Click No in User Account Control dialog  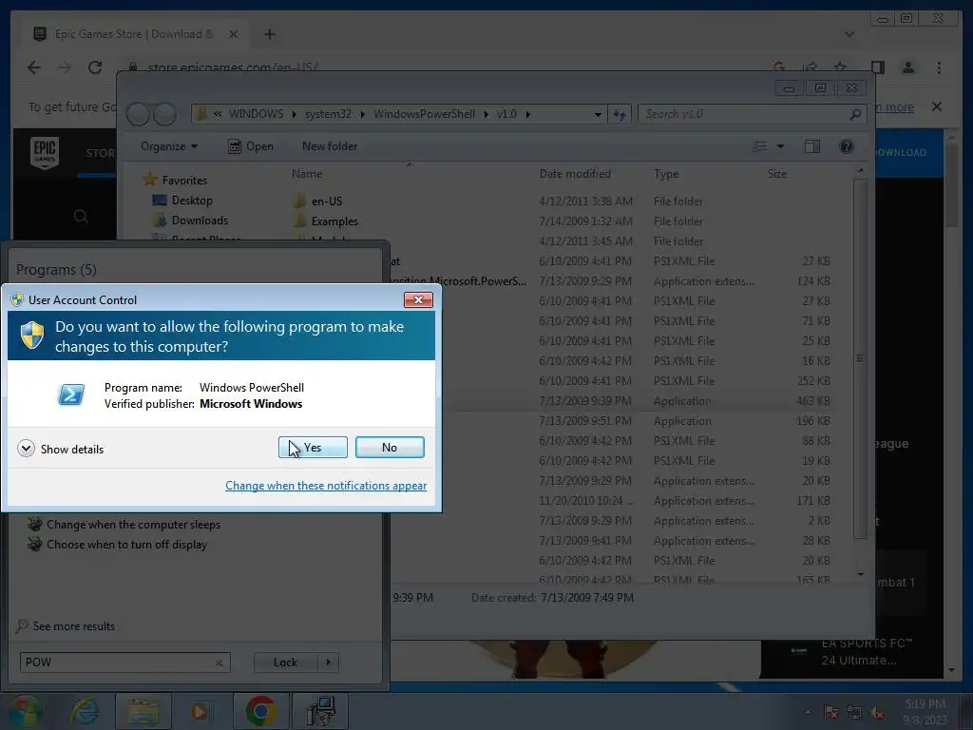point(390,447)
